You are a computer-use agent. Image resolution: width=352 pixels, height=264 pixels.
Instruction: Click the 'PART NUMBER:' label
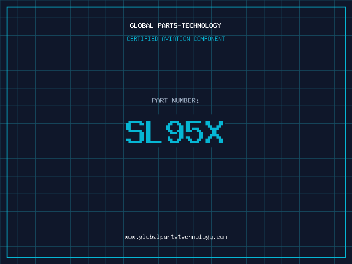click(176, 100)
